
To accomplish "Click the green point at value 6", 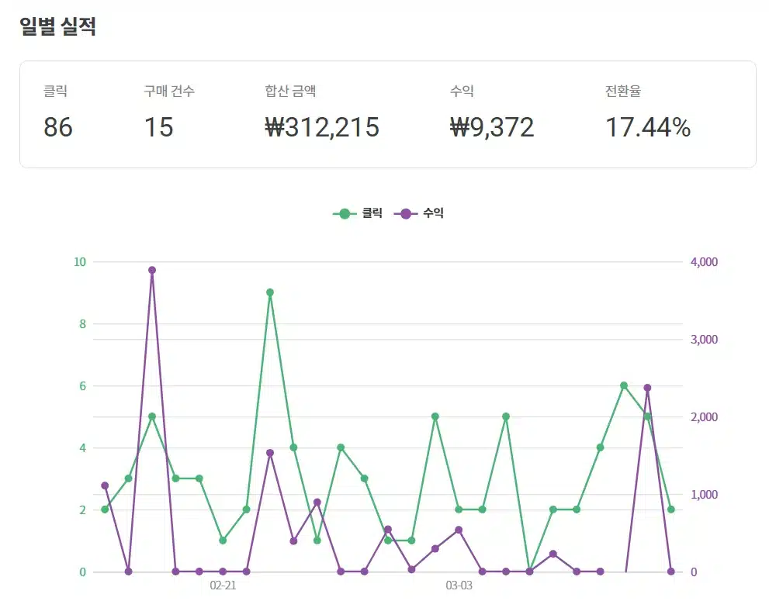I will tap(624, 385).
